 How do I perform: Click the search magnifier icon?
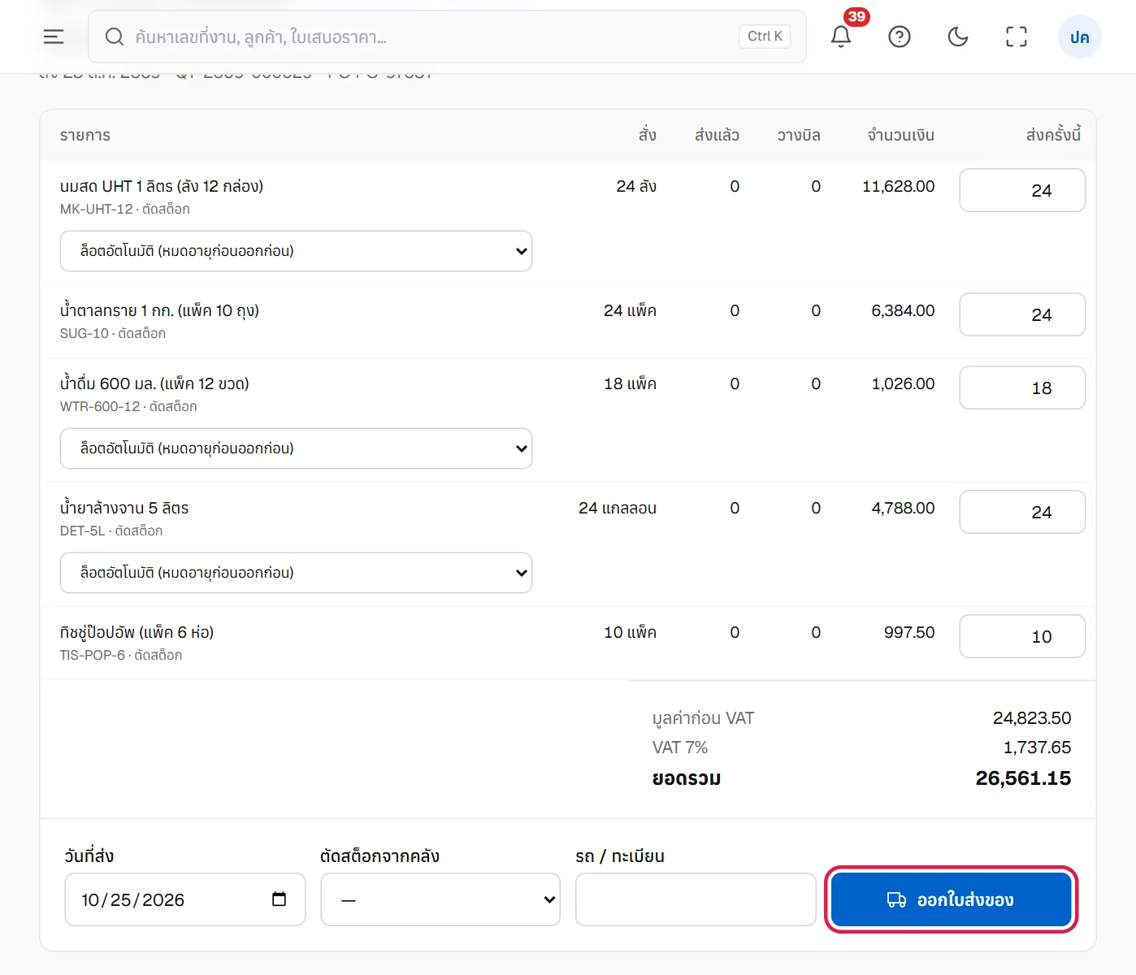tap(115, 37)
